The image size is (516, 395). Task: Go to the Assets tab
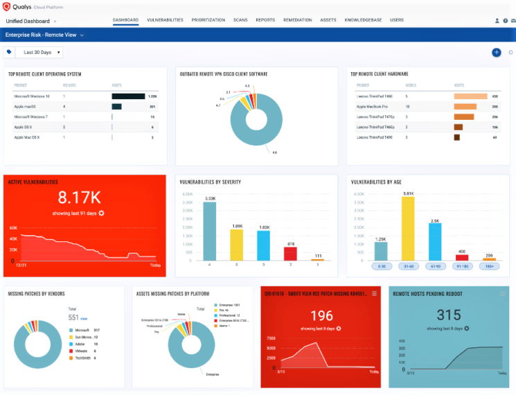(x=328, y=20)
